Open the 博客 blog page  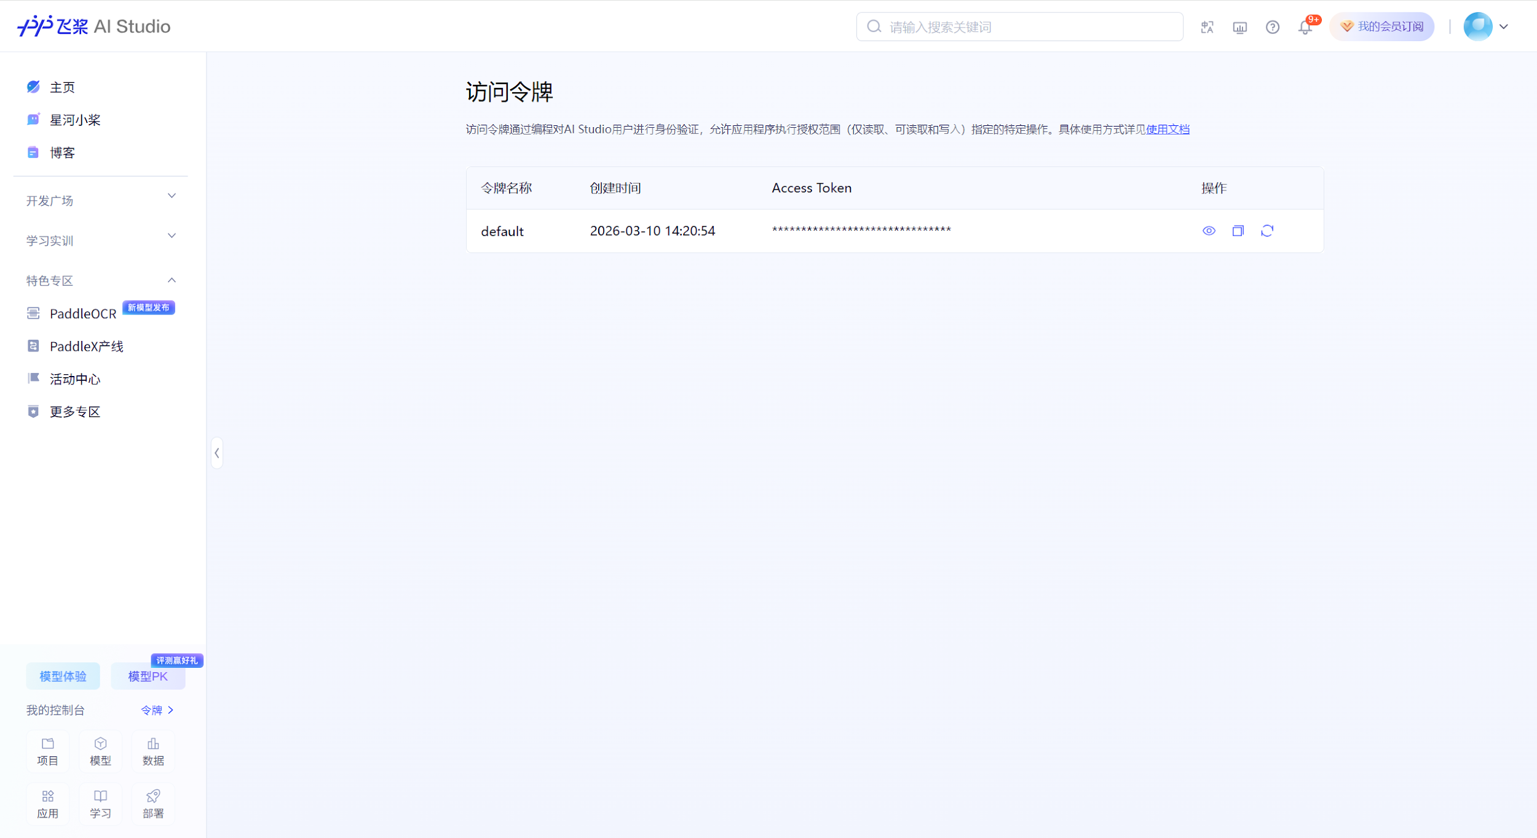click(62, 152)
